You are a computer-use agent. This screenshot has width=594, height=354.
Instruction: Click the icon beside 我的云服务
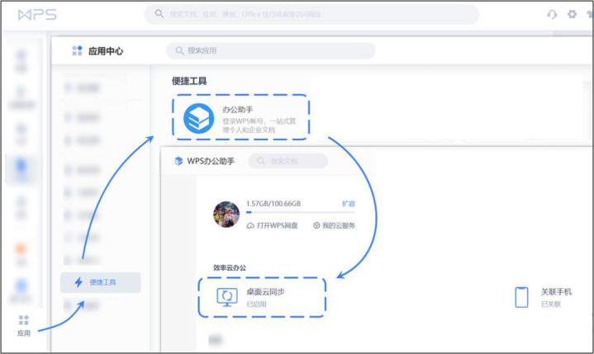[316, 226]
